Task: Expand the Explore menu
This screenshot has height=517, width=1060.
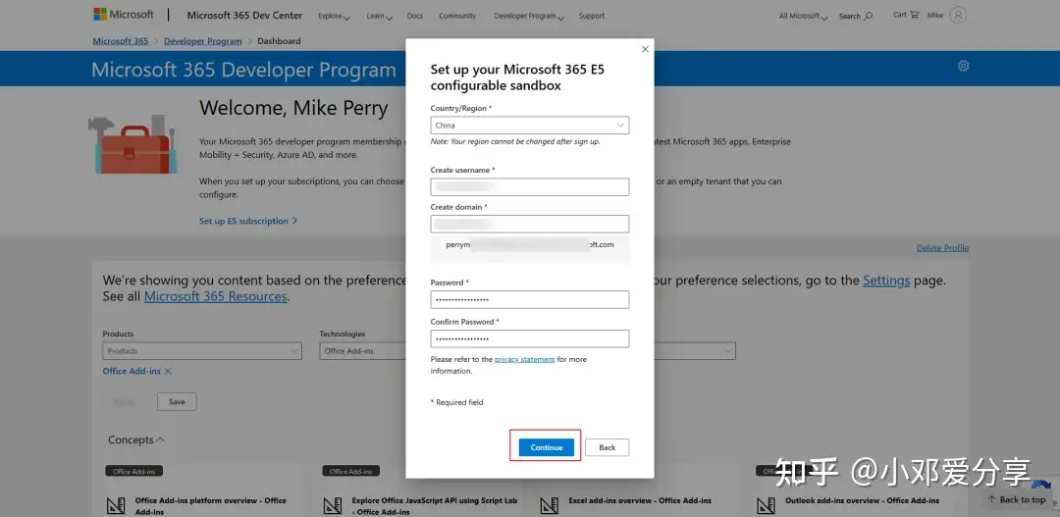Action: (334, 16)
